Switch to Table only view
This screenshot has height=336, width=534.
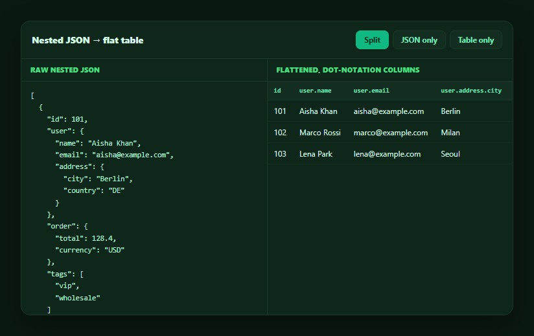[476, 39]
